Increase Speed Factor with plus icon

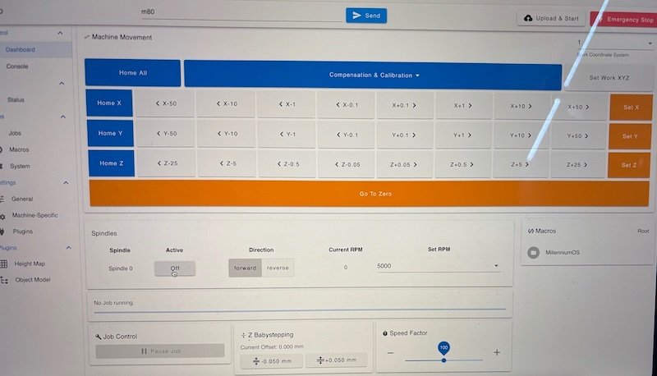(497, 352)
